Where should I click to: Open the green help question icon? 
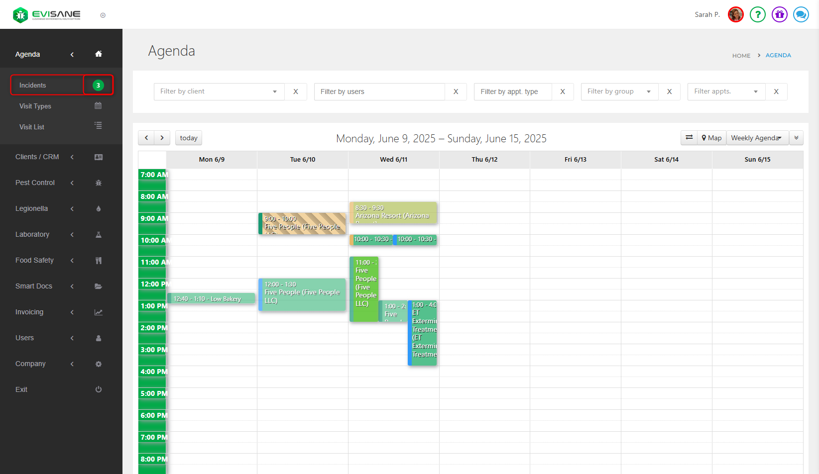click(757, 14)
